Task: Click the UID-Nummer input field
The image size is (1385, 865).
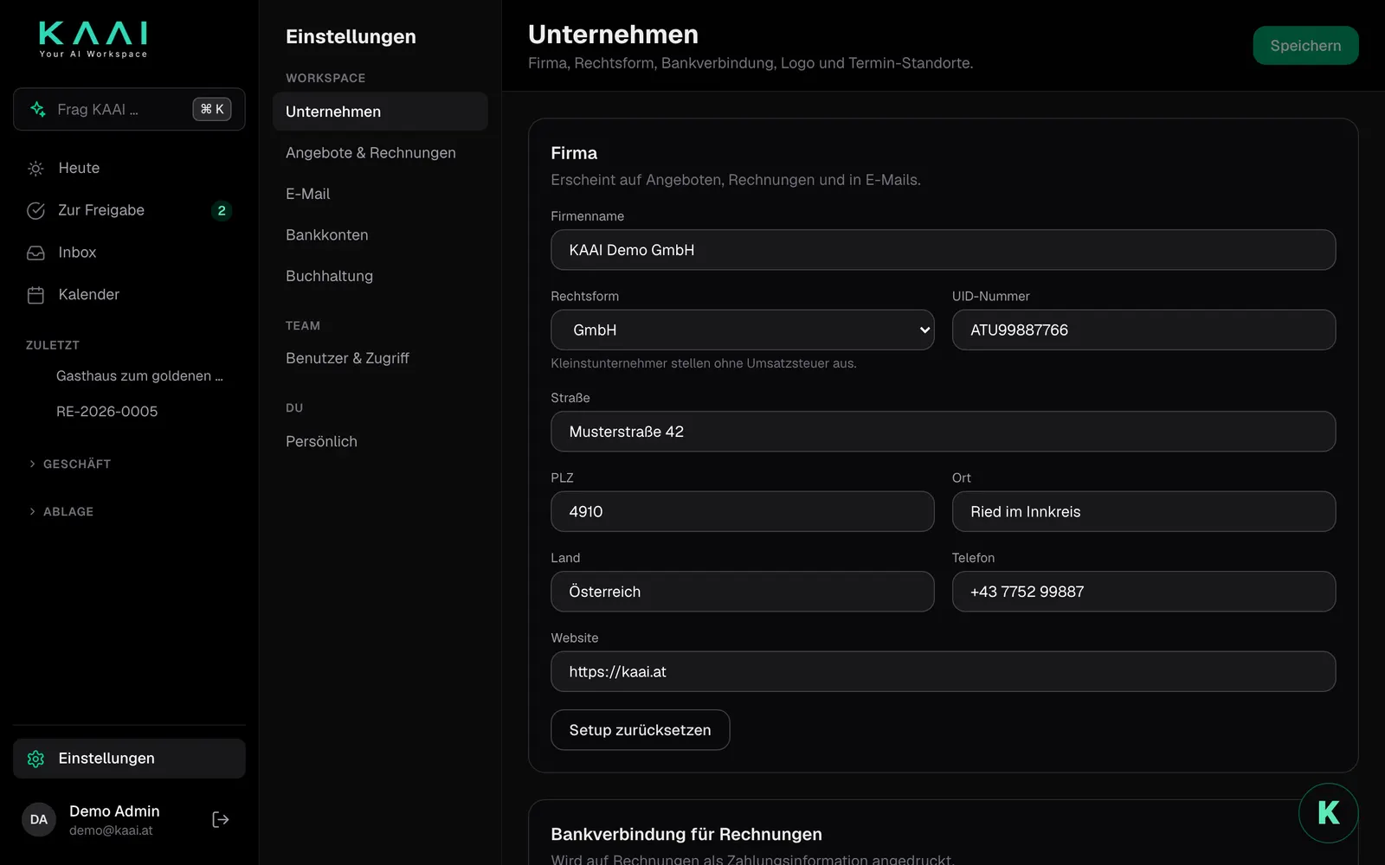Action: coord(1143,330)
